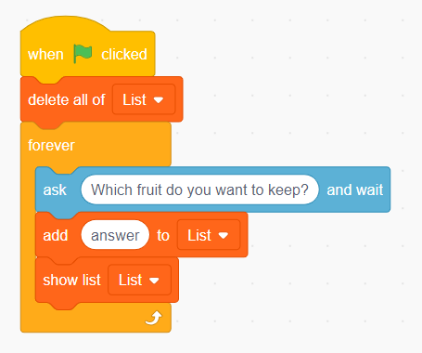Click the triangle arrow in show list block
The height and width of the screenshot is (353, 422).
pos(154,281)
